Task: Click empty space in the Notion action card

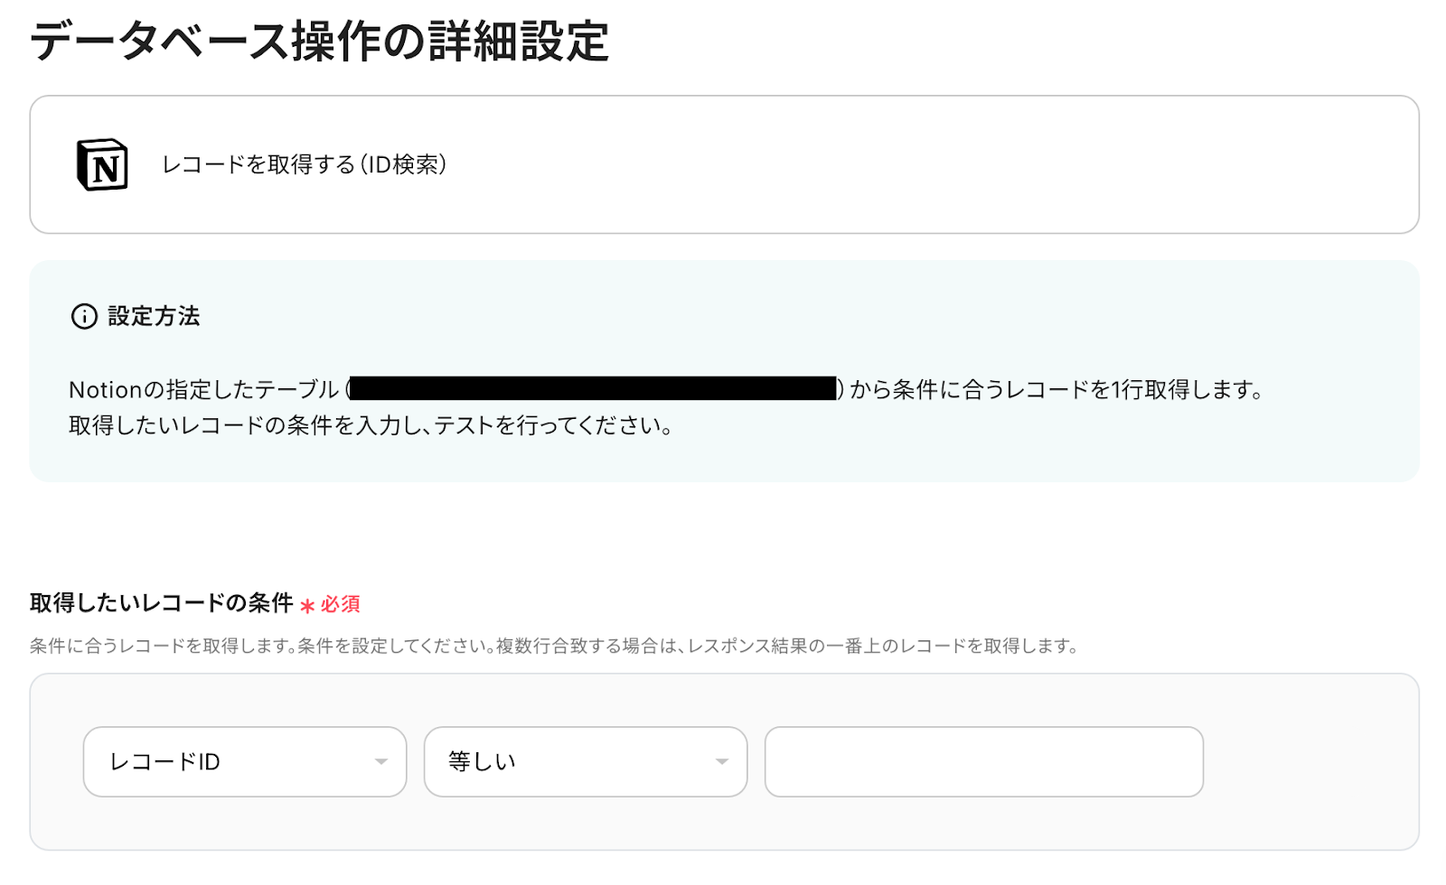Action: [904, 164]
